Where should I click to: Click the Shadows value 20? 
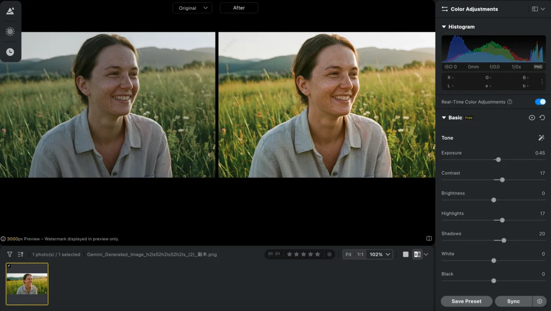(x=542, y=234)
